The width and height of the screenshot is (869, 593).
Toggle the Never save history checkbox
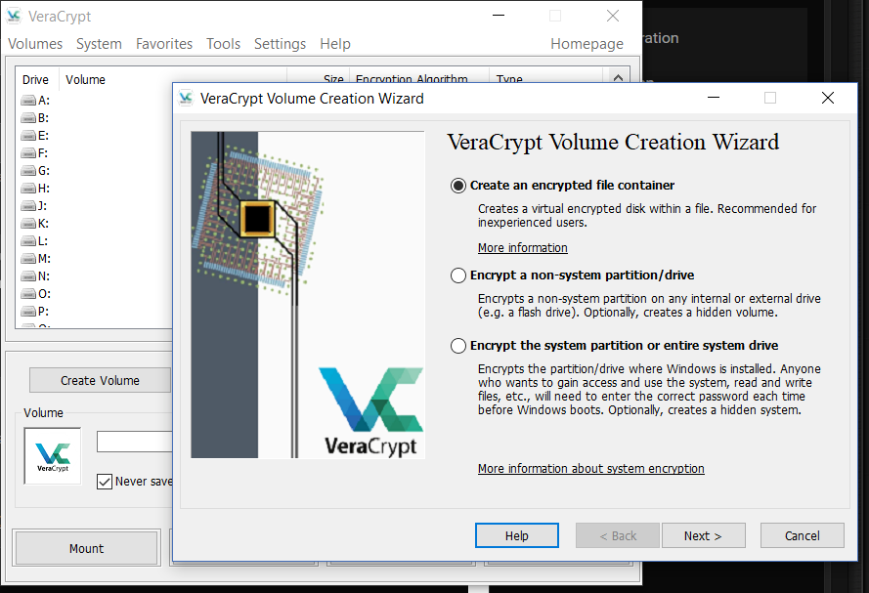tap(105, 482)
